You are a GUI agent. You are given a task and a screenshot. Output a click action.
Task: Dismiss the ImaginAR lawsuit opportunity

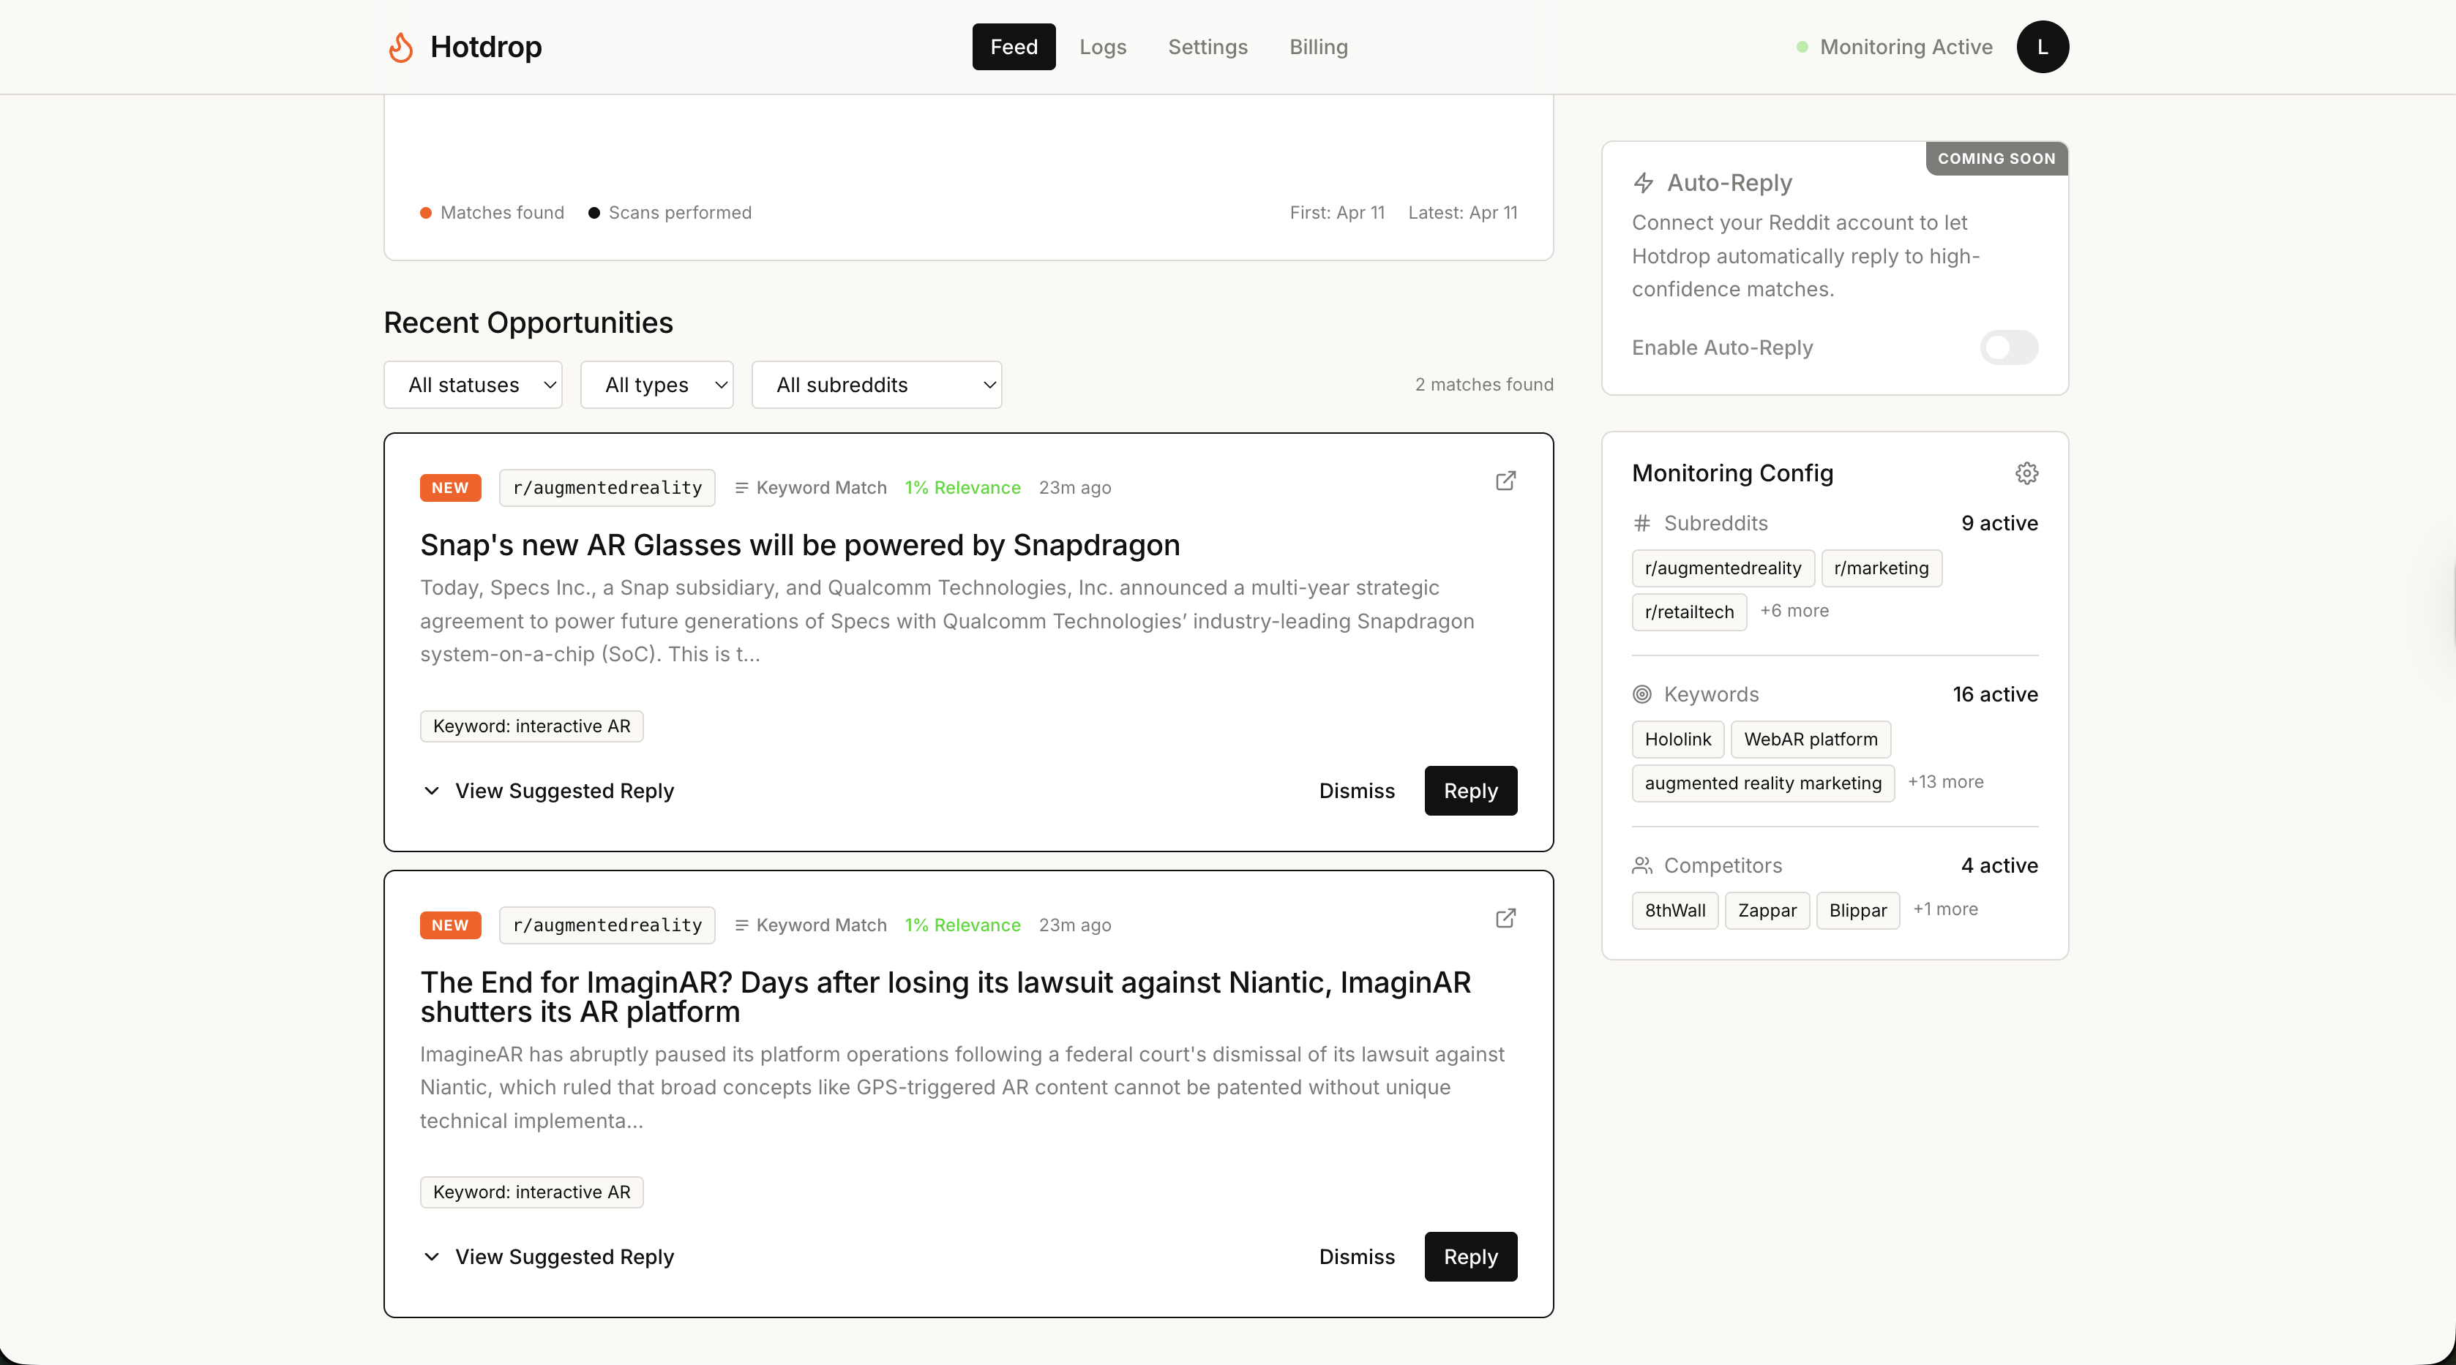pyautogui.click(x=1356, y=1257)
